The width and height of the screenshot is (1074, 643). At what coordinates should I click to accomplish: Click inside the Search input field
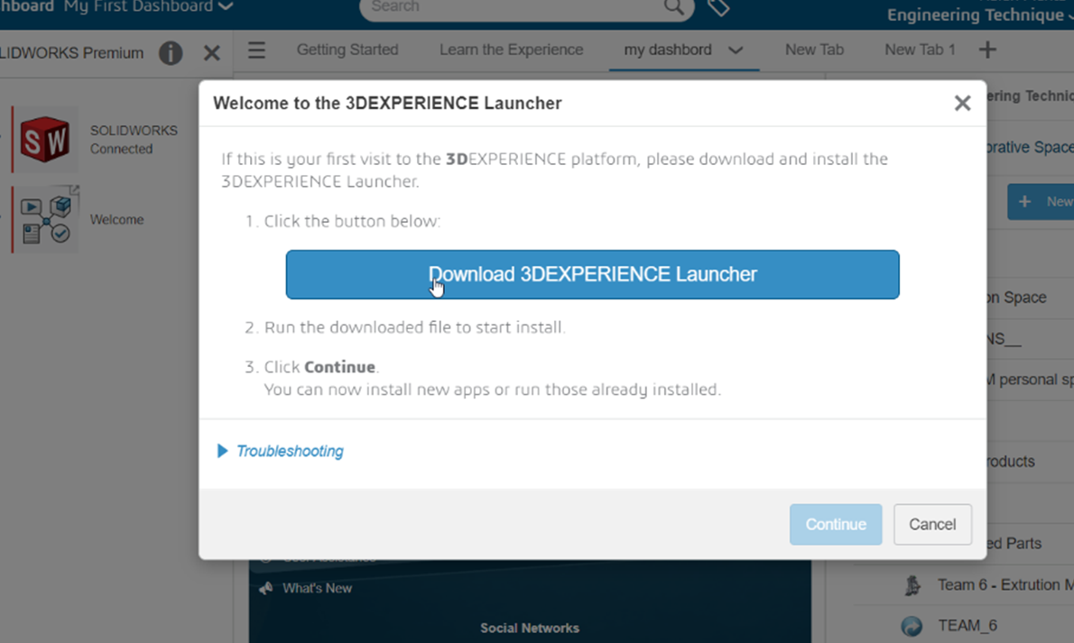[x=514, y=7]
